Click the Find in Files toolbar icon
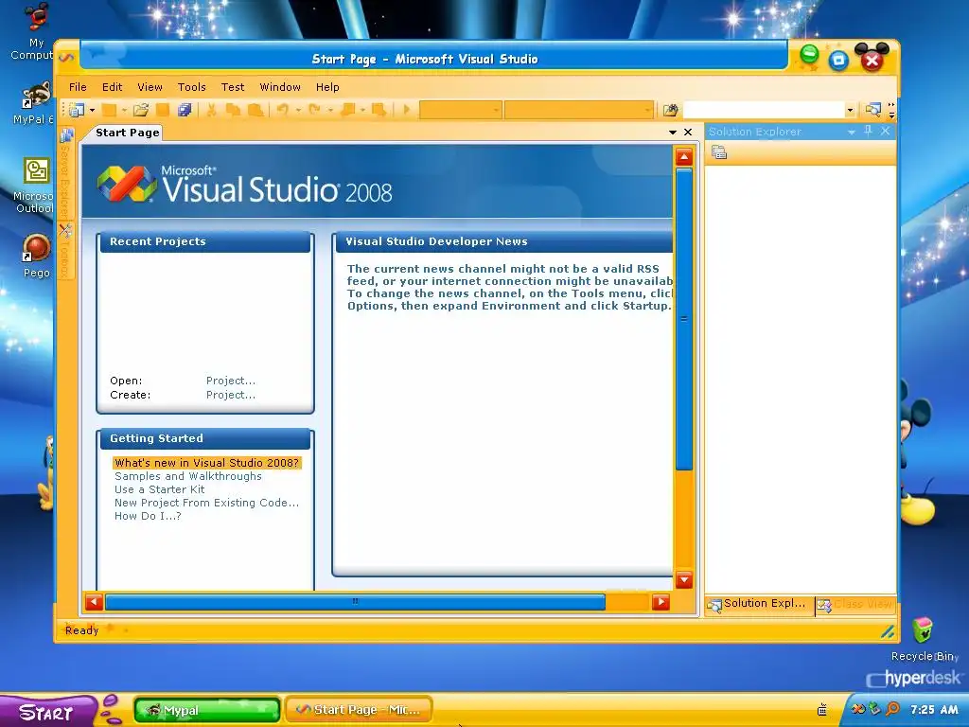The width and height of the screenshot is (969, 727). pyautogui.click(x=671, y=110)
